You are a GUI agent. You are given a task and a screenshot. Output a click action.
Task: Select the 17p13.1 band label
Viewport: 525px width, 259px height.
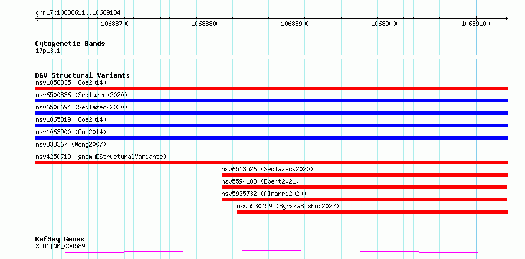[48, 51]
